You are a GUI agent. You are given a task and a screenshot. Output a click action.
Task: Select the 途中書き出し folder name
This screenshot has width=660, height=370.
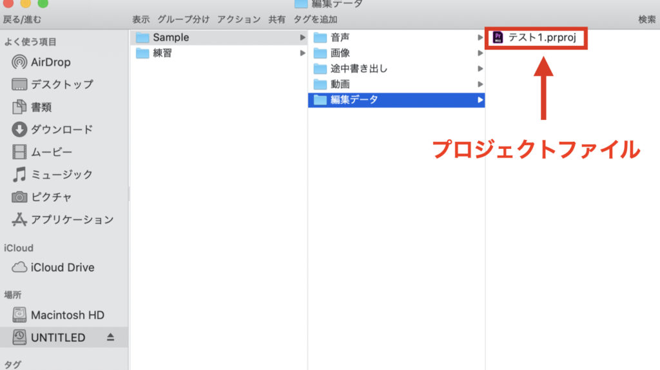359,68
